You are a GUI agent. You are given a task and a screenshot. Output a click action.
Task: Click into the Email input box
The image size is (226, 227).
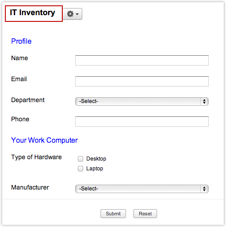pyautogui.click(x=142, y=81)
